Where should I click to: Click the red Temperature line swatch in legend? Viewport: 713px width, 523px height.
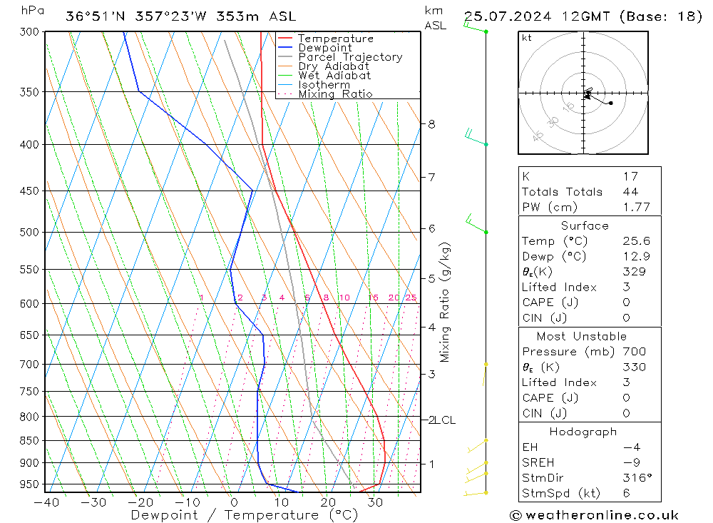[285, 39]
